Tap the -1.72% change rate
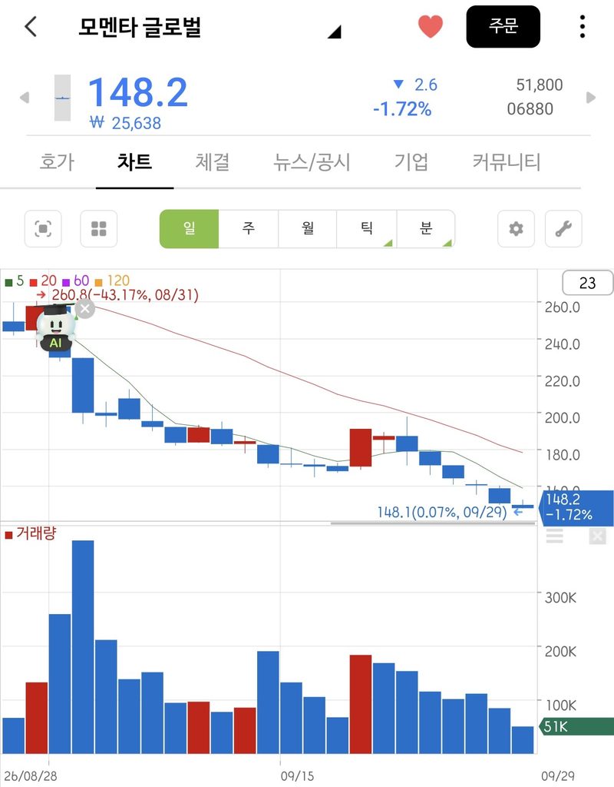Image resolution: width=614 pixels, height=787 pixels. click(402, 109)
